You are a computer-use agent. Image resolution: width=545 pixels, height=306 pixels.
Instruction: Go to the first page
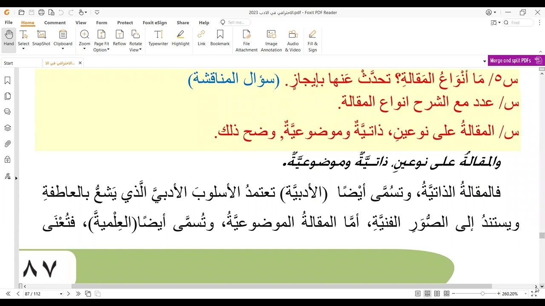click(8, 294)
